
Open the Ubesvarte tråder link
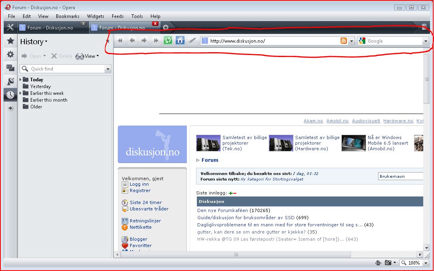pyautogui.click(x=149, y=209)
